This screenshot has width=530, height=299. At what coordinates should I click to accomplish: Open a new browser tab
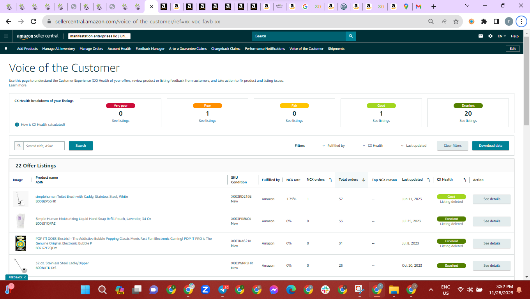click(434, 7)
